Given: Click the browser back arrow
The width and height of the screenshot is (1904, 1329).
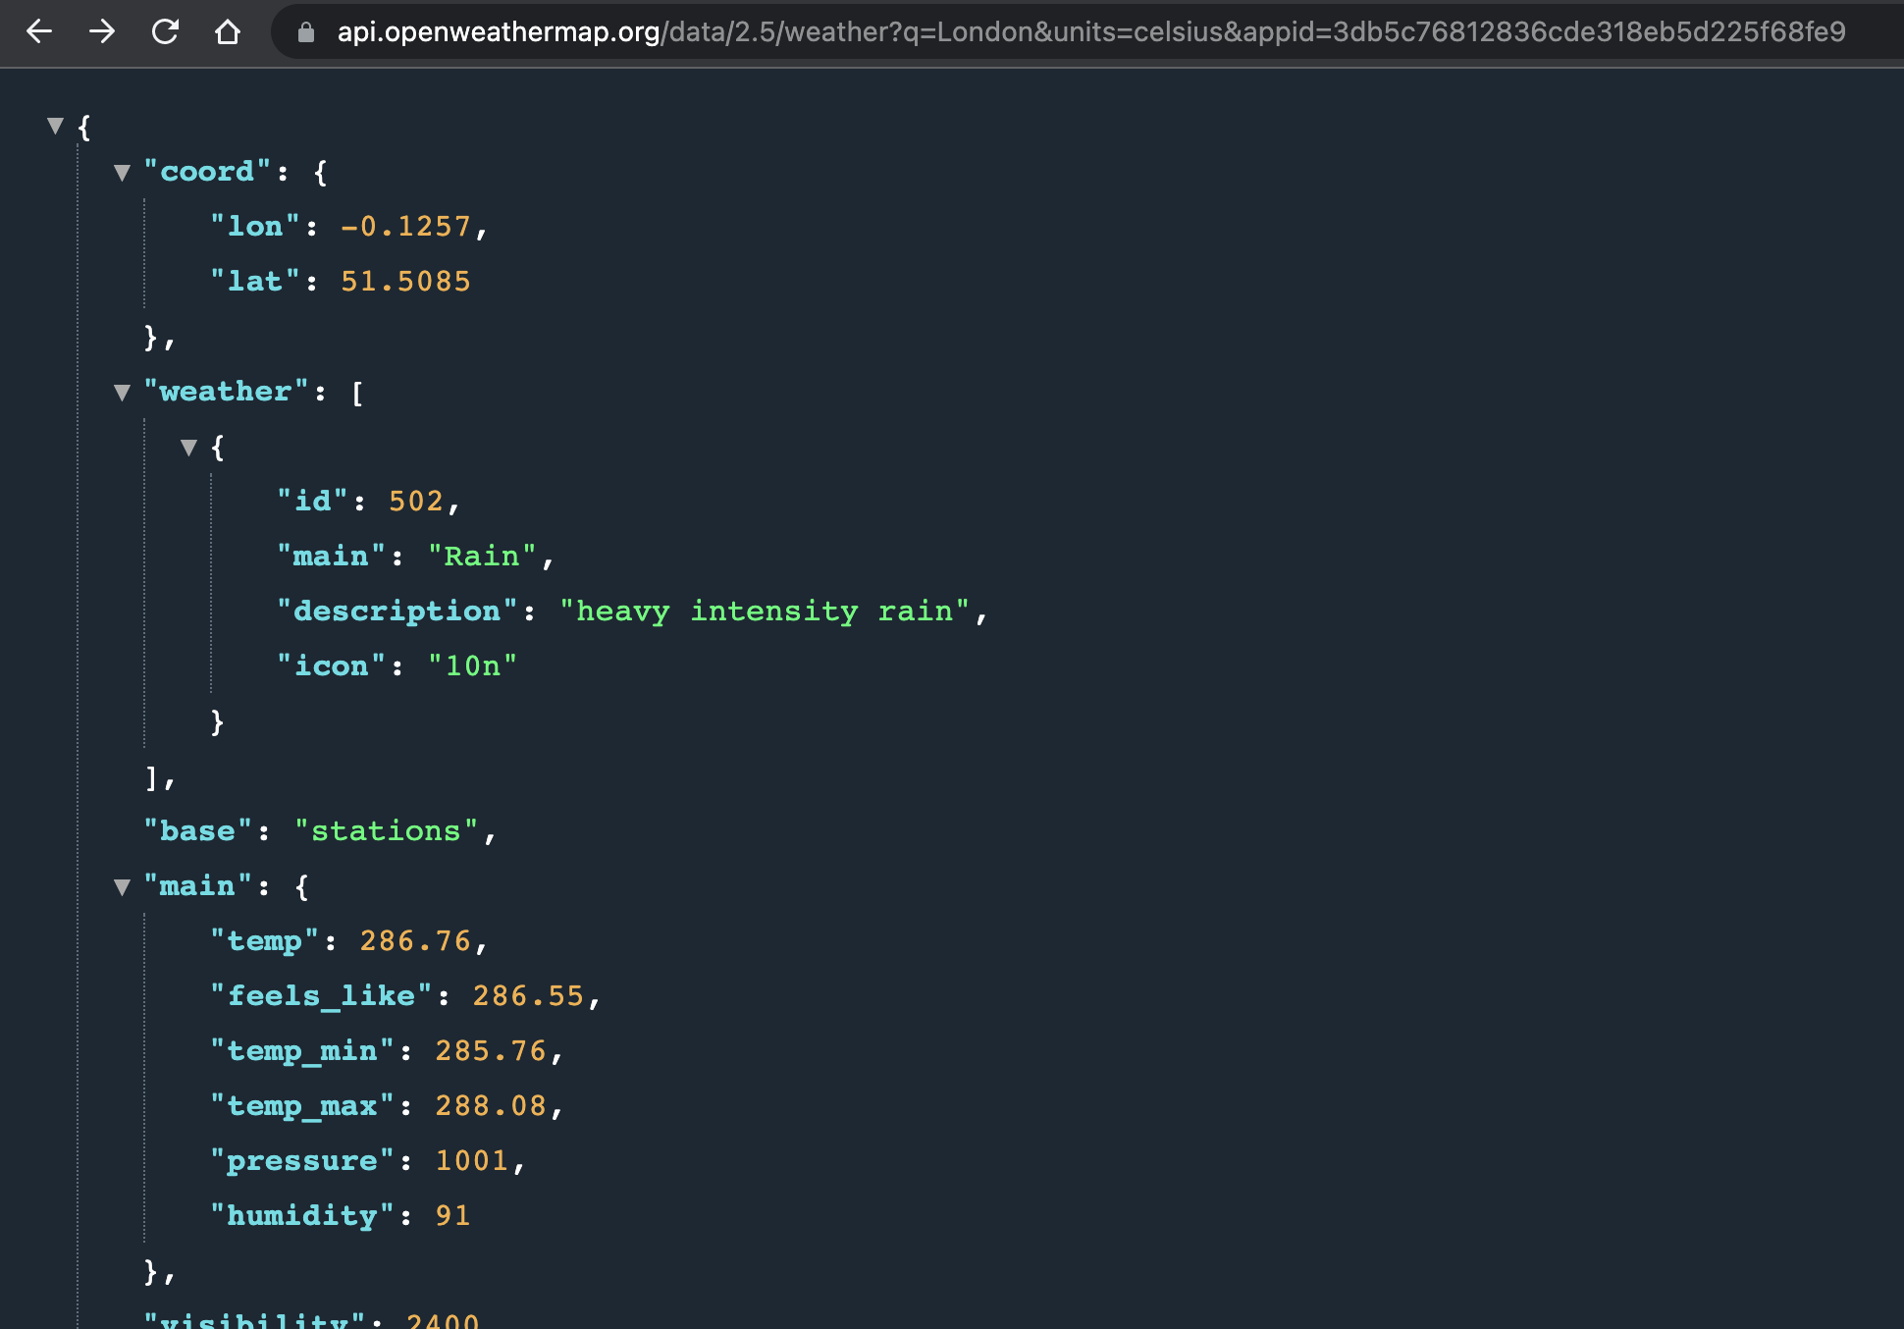Looking at the screenshot, I should (x=39, y=31).
